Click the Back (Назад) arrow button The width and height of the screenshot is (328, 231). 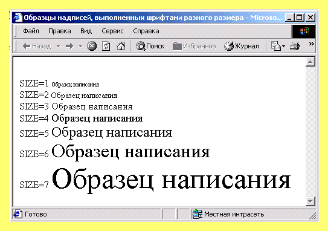coord(37,46)
